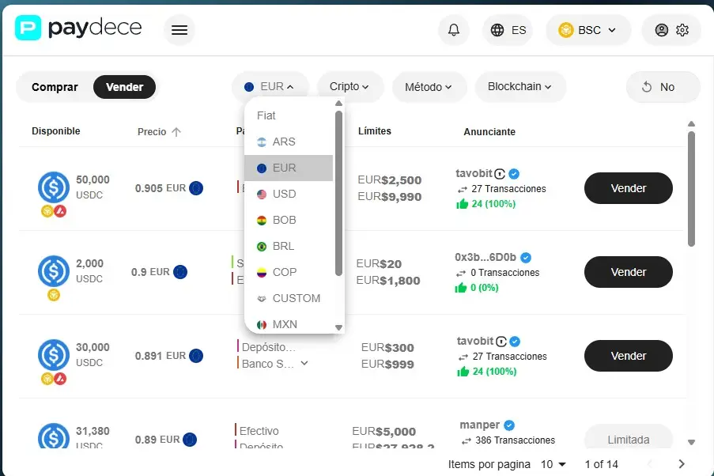The height and width of the screenshot is (476, 714).
Task: Click the Fiat list scrollbar
Action: (x=338, y=193)
